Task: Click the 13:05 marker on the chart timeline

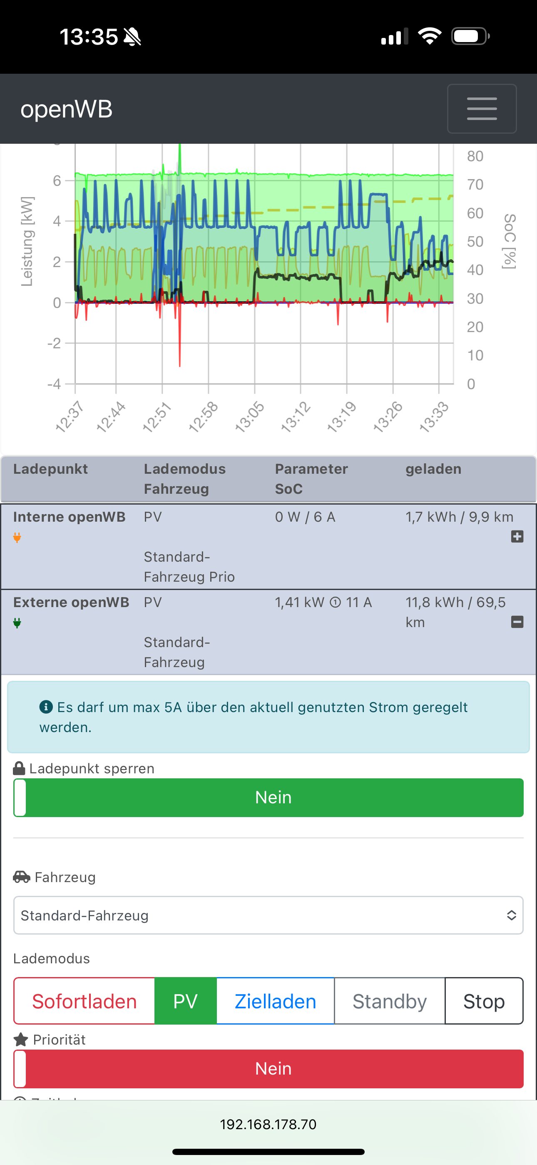Action: pyautogui.click(x=249, y=417)
